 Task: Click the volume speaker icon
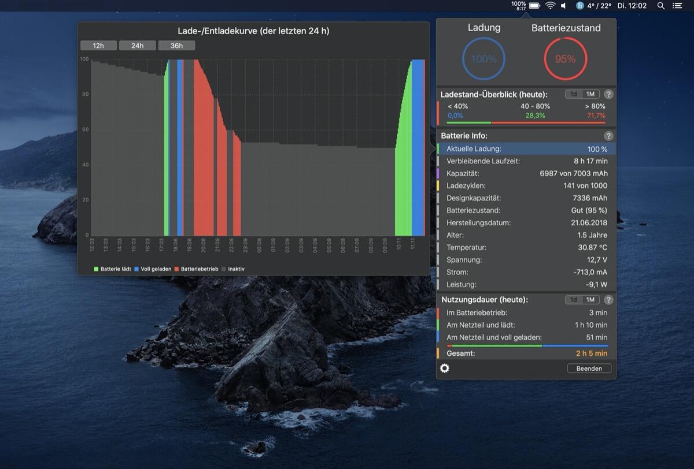pyautogui.click(x=564, y=6)
